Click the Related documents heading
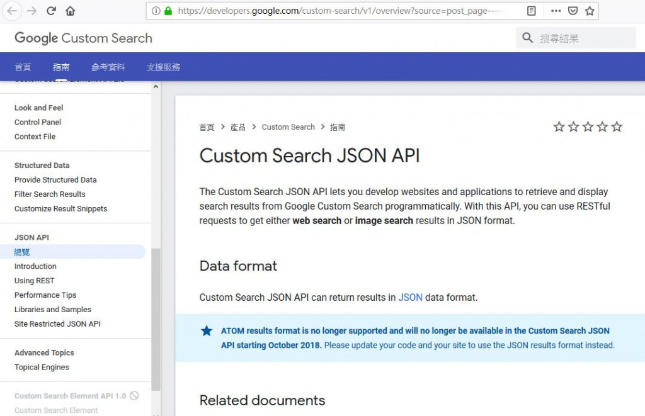Screen dimensions: 645x416 [263, 400]
